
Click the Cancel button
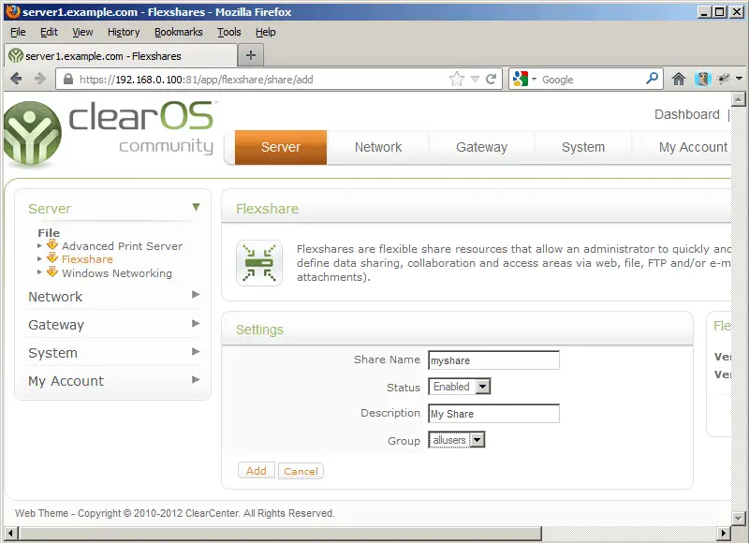[301, 471]
